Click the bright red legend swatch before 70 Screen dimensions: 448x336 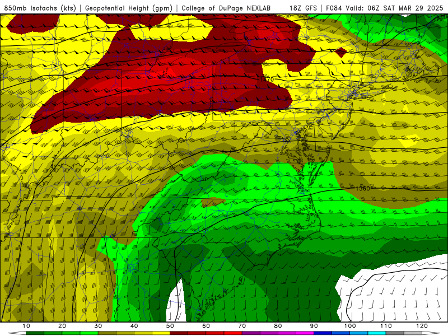pos(233,333)
